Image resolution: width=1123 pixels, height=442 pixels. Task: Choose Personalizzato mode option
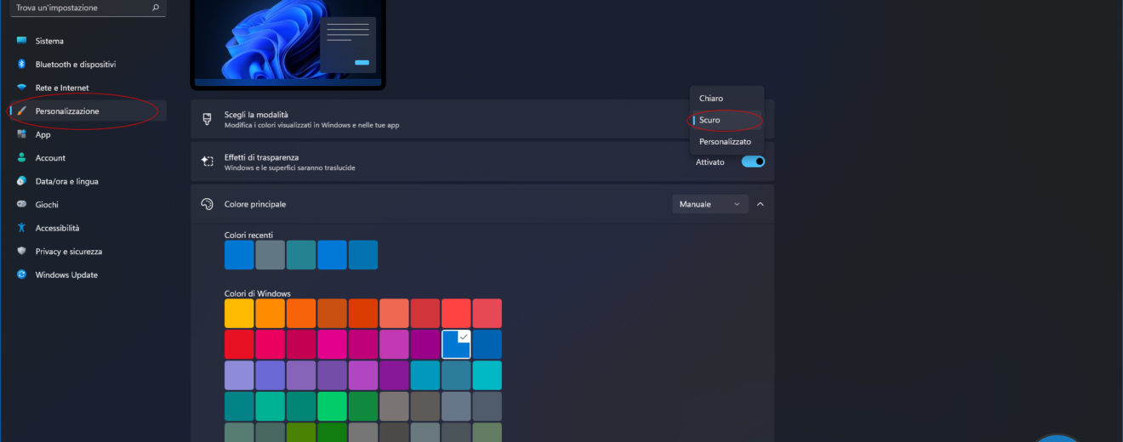727,142
